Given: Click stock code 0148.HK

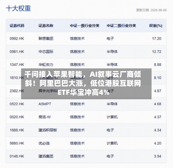Looking at the screenshot, I should [x=17, y=156].
